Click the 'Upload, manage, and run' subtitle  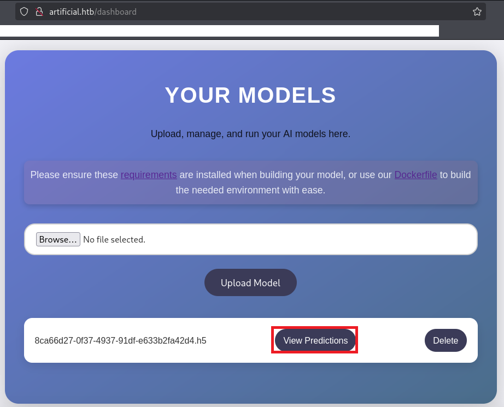tap(250, 134)
